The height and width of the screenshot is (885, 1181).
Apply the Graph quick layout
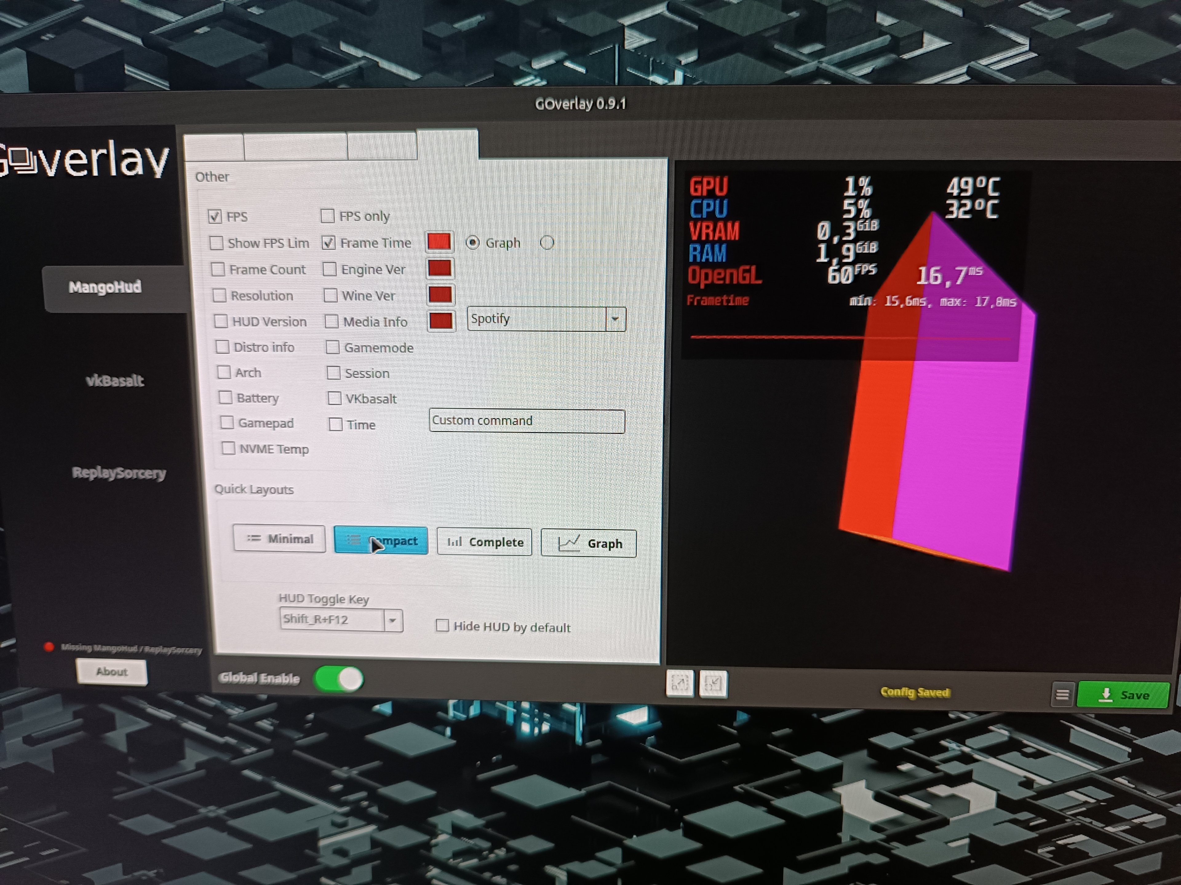pyautogui.click(x=588, y=544)
